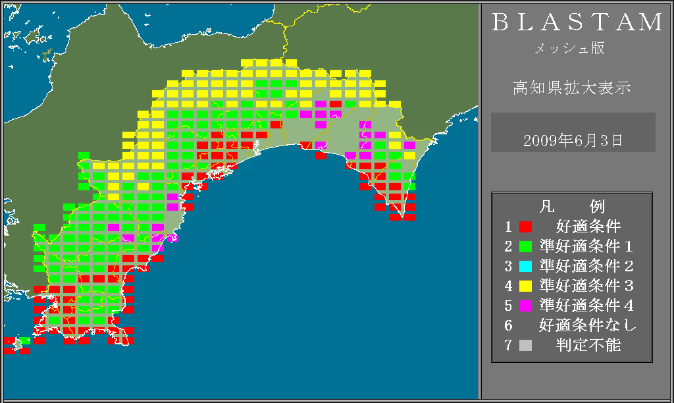Click the red legend swatch for 好適条件
The image size is (674, 403).
coord(525,227)
